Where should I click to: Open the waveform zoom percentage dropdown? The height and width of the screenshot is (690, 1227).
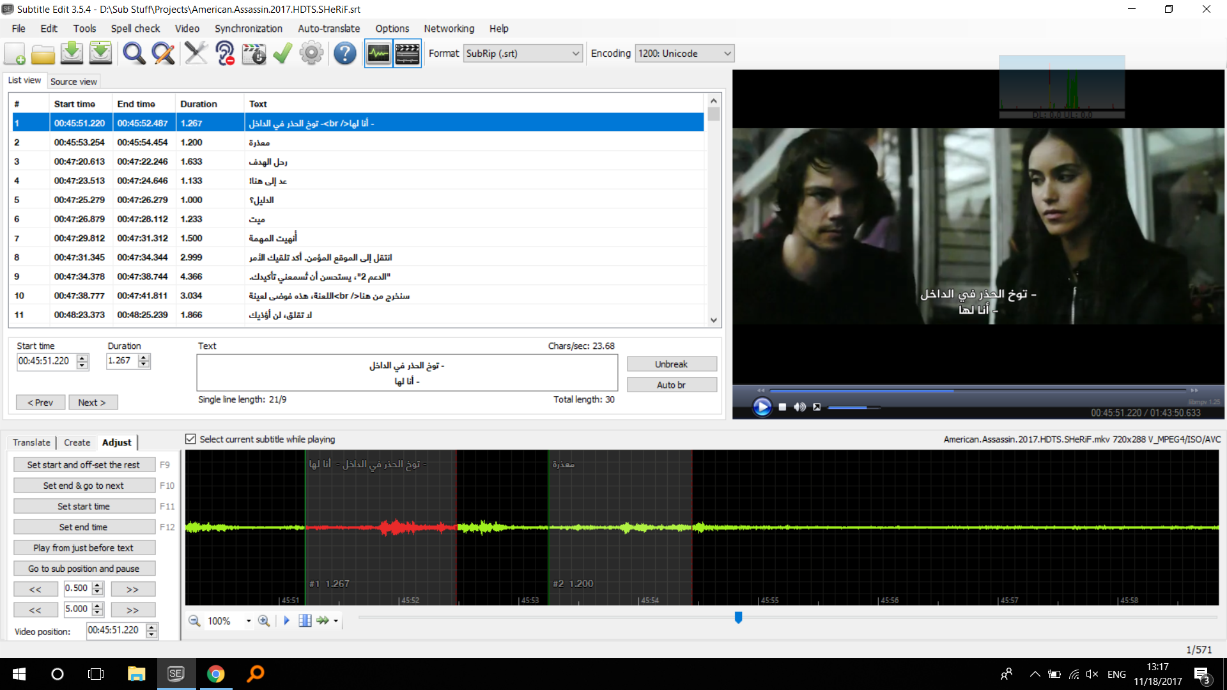click(x=248, y=620)
